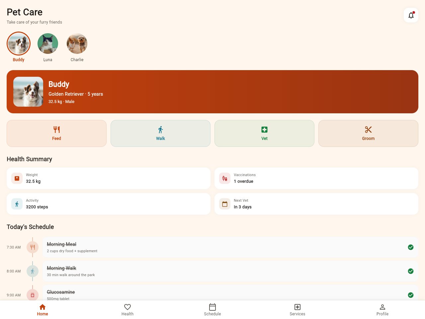Click the Next Vet calendar icon

pyautogui.click(x=225, y=204)
